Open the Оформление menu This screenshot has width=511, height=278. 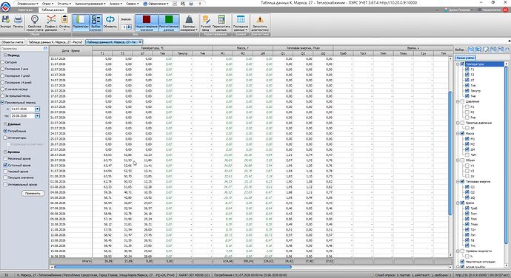coord(156,4)
